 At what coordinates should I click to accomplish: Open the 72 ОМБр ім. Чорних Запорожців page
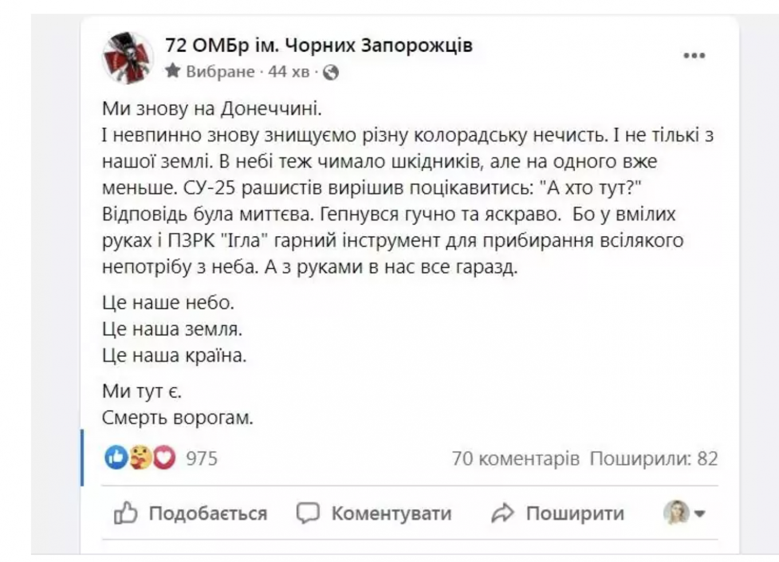coord(318,45)
